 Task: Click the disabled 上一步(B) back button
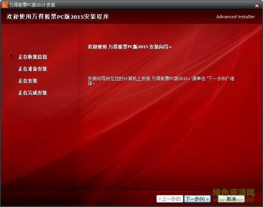[169, 199]
